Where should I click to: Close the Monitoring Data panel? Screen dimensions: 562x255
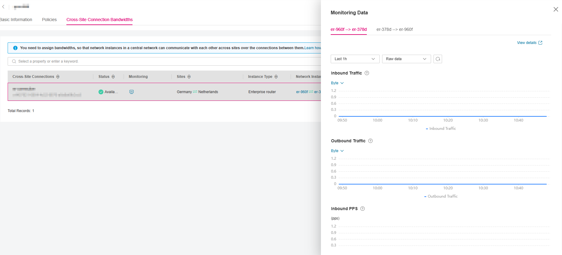coord(556,9)
